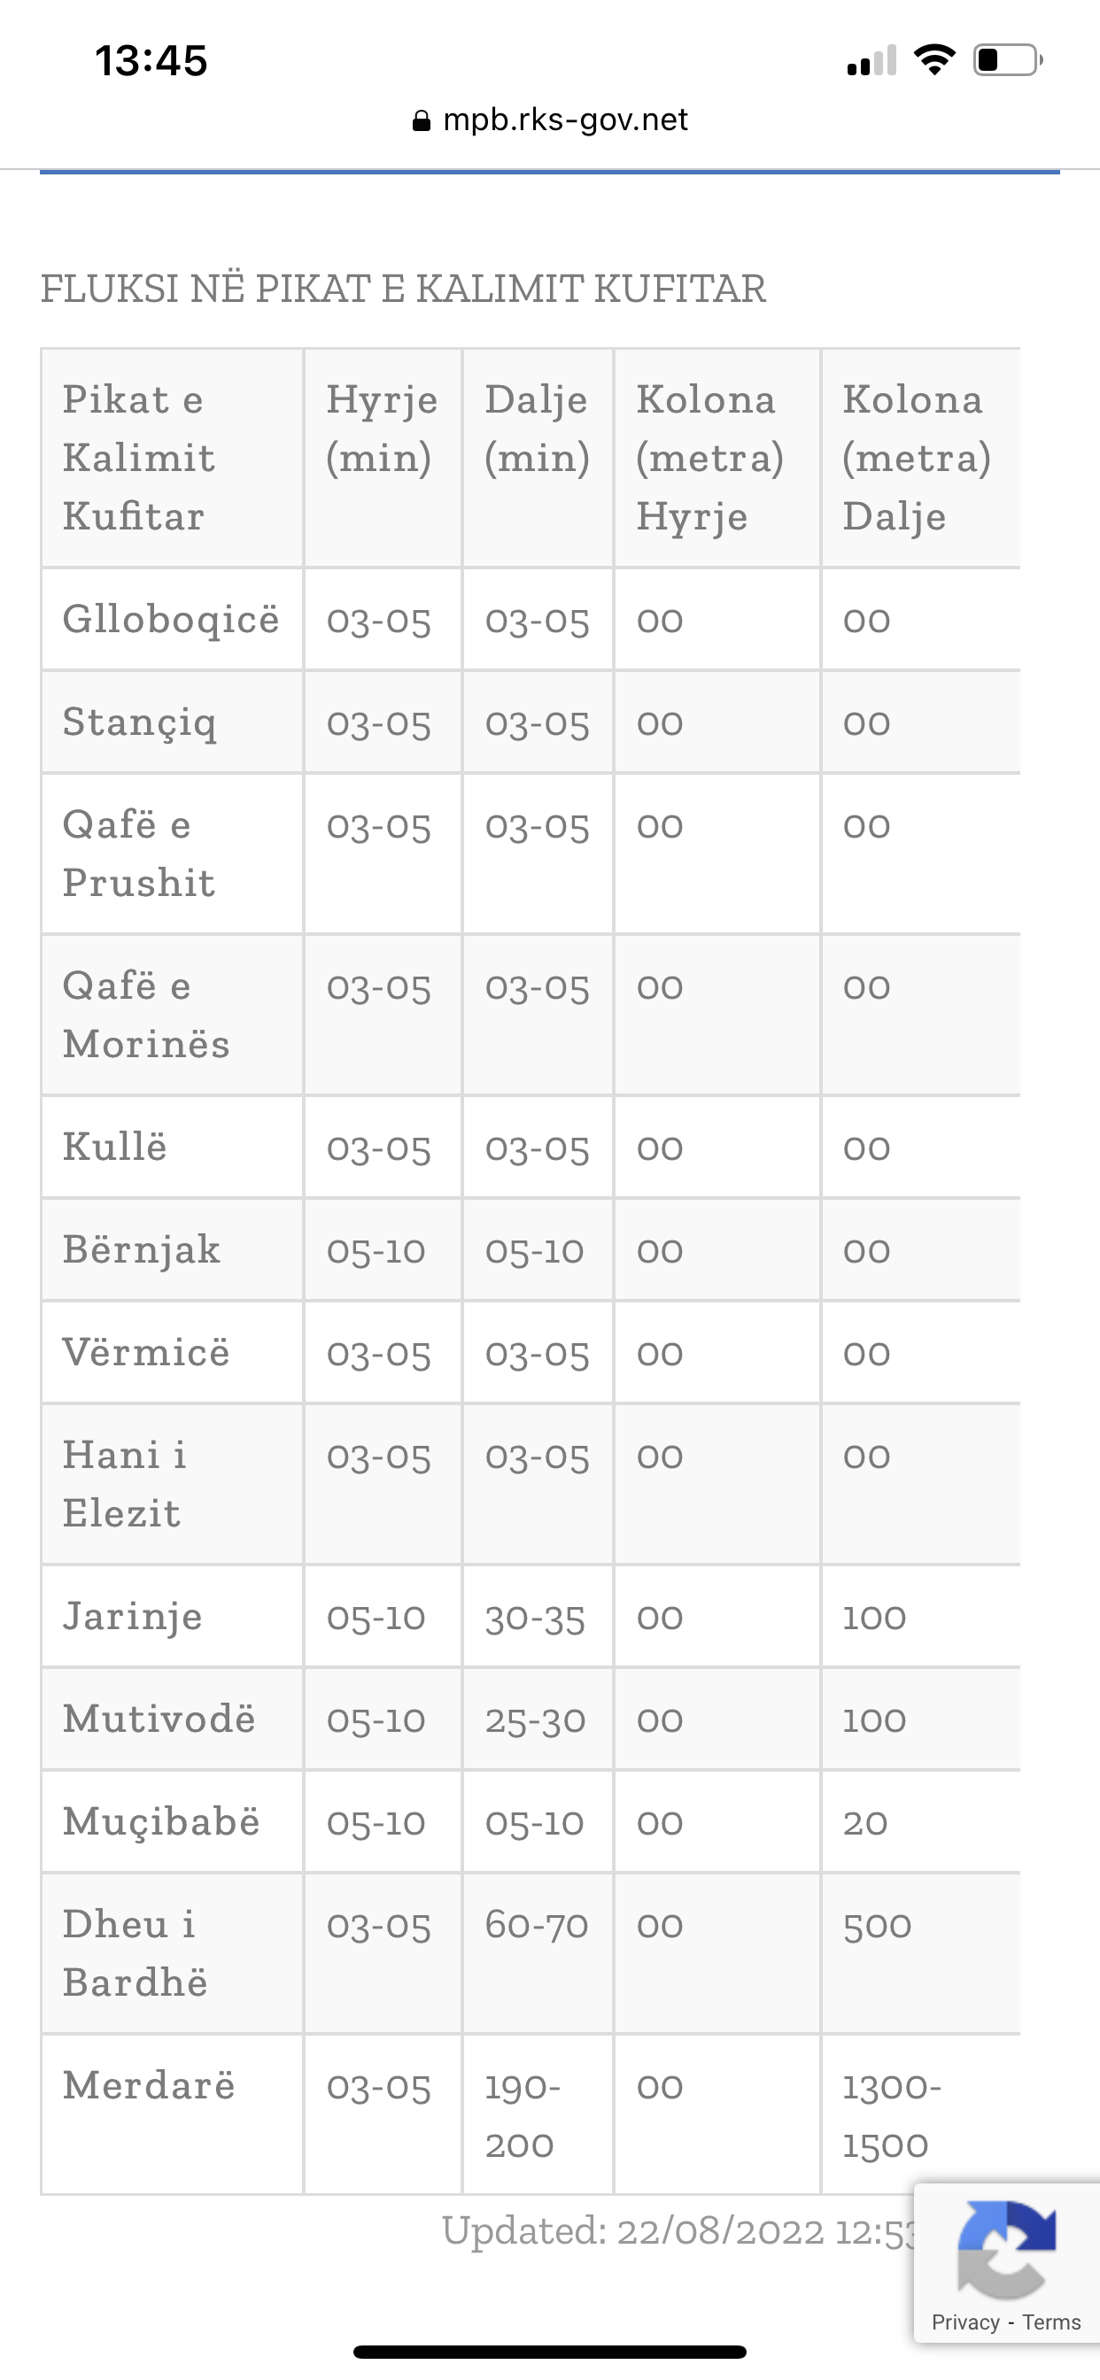Open the reCAPTCHA Privacy link

[965, 2322]
